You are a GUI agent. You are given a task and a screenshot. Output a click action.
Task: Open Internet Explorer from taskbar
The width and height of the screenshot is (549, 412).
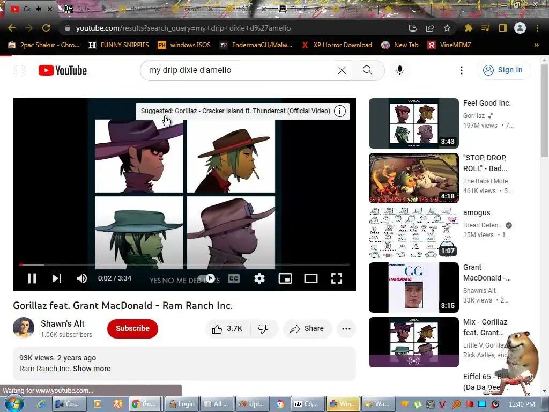41,404
